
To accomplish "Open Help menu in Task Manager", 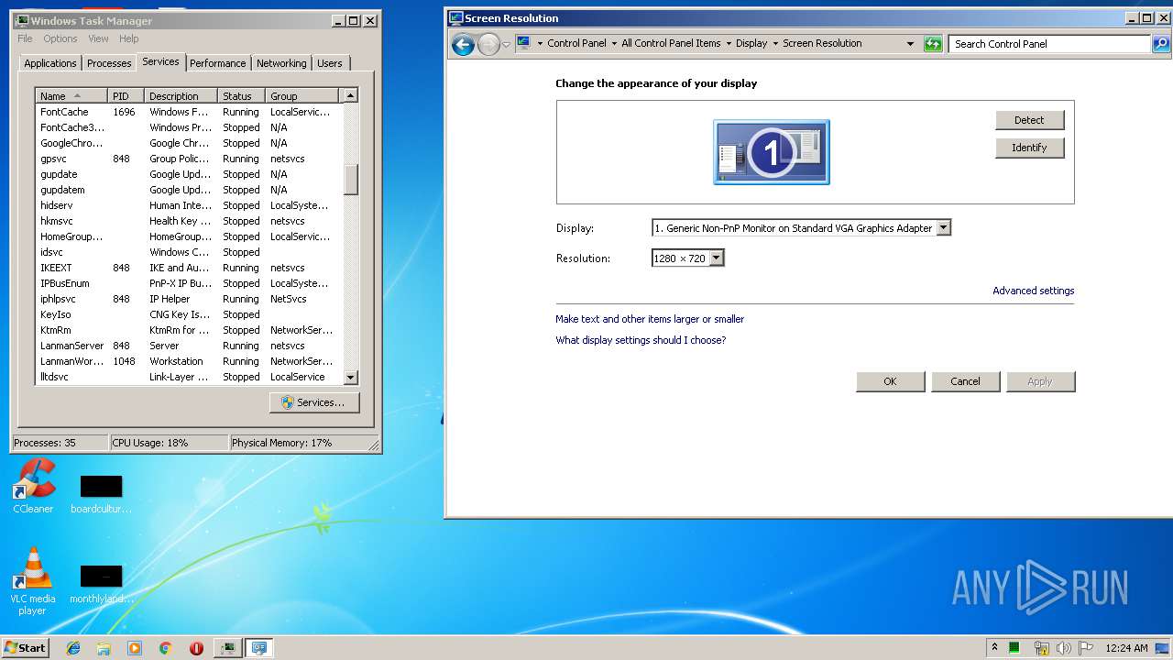I will click(x=128, y=38).
